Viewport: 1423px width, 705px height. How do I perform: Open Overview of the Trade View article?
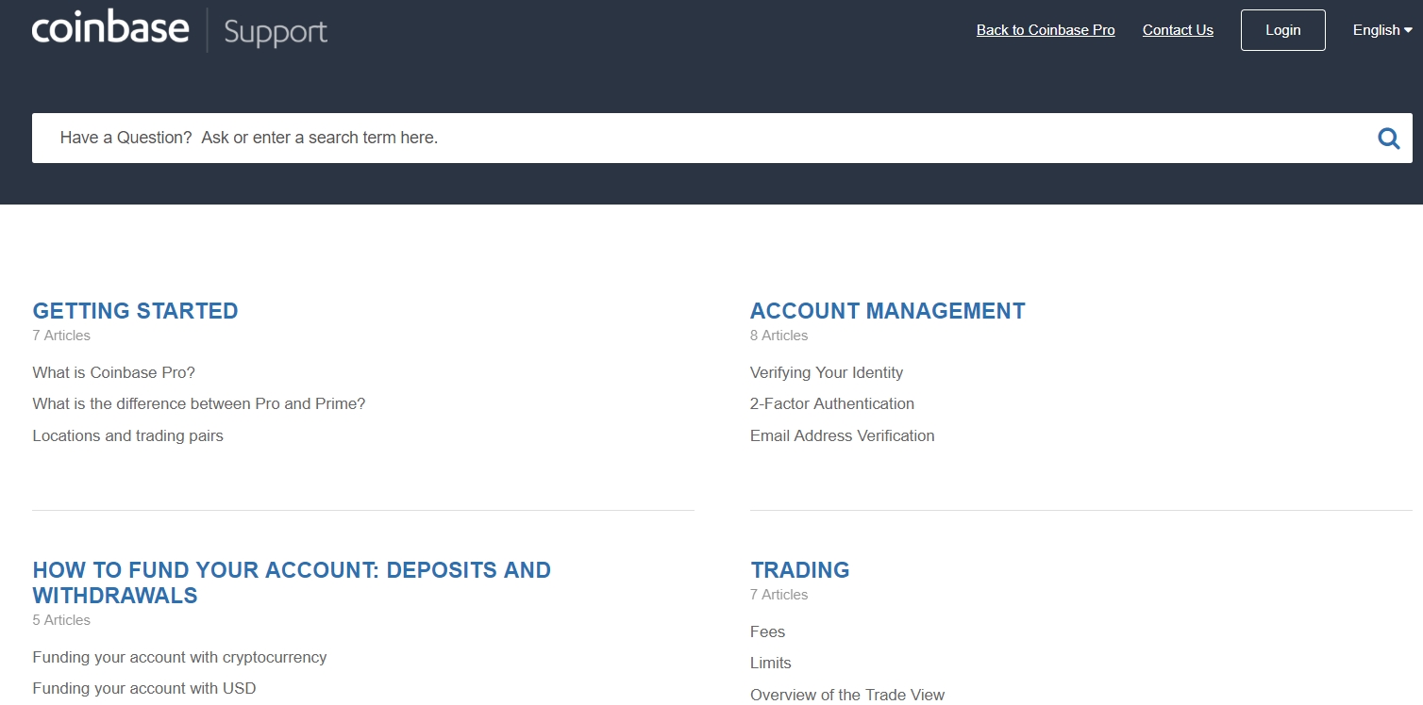(x=847, y=695)
